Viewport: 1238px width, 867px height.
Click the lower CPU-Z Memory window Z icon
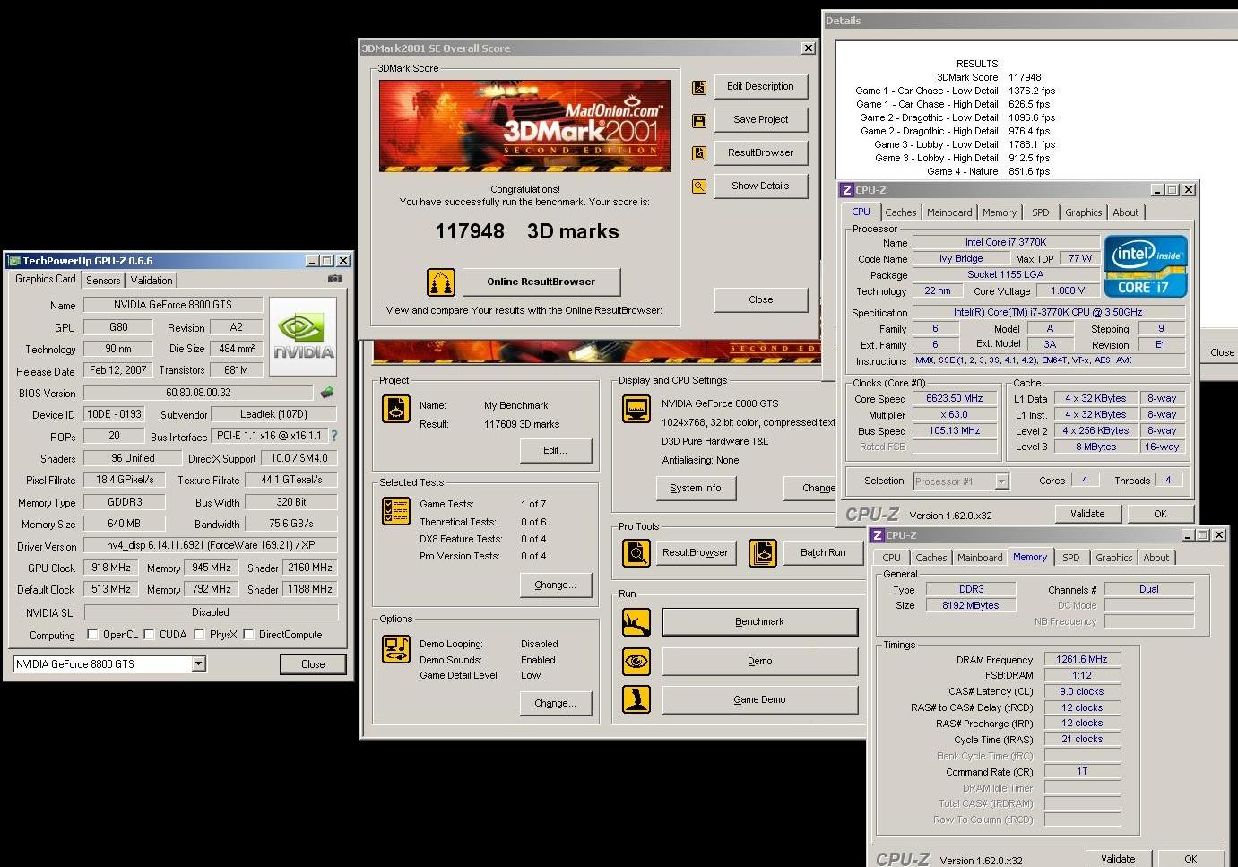tap(878, 535)
